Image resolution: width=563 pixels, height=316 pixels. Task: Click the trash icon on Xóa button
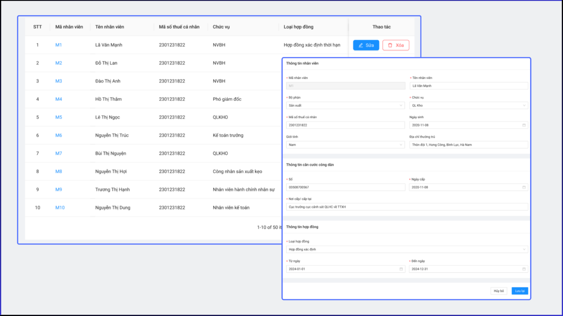pos(390,45)
